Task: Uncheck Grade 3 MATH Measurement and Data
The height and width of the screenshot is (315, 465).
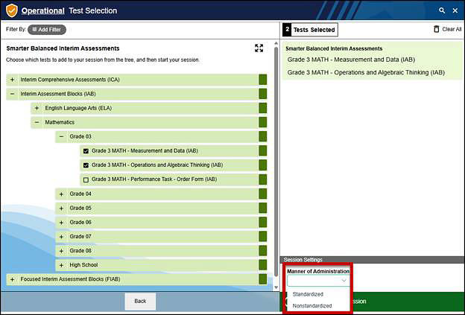Action: [x=86, y=151]
